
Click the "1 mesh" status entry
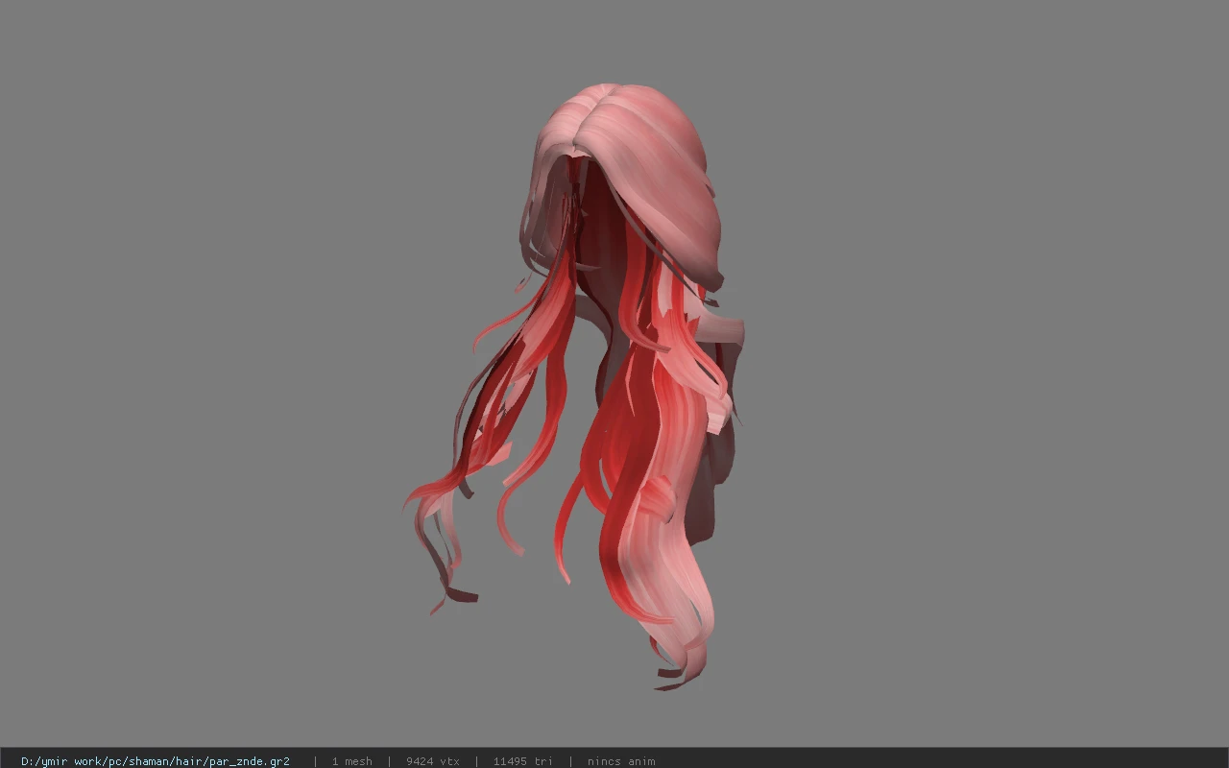click(351, 761)
